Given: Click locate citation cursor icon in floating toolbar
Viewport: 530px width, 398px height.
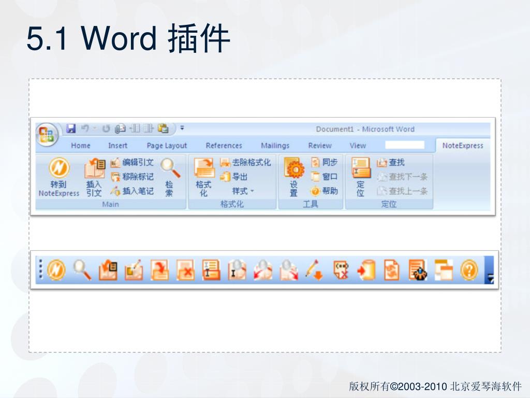Looking at the screenshot, I should point(211,270).
